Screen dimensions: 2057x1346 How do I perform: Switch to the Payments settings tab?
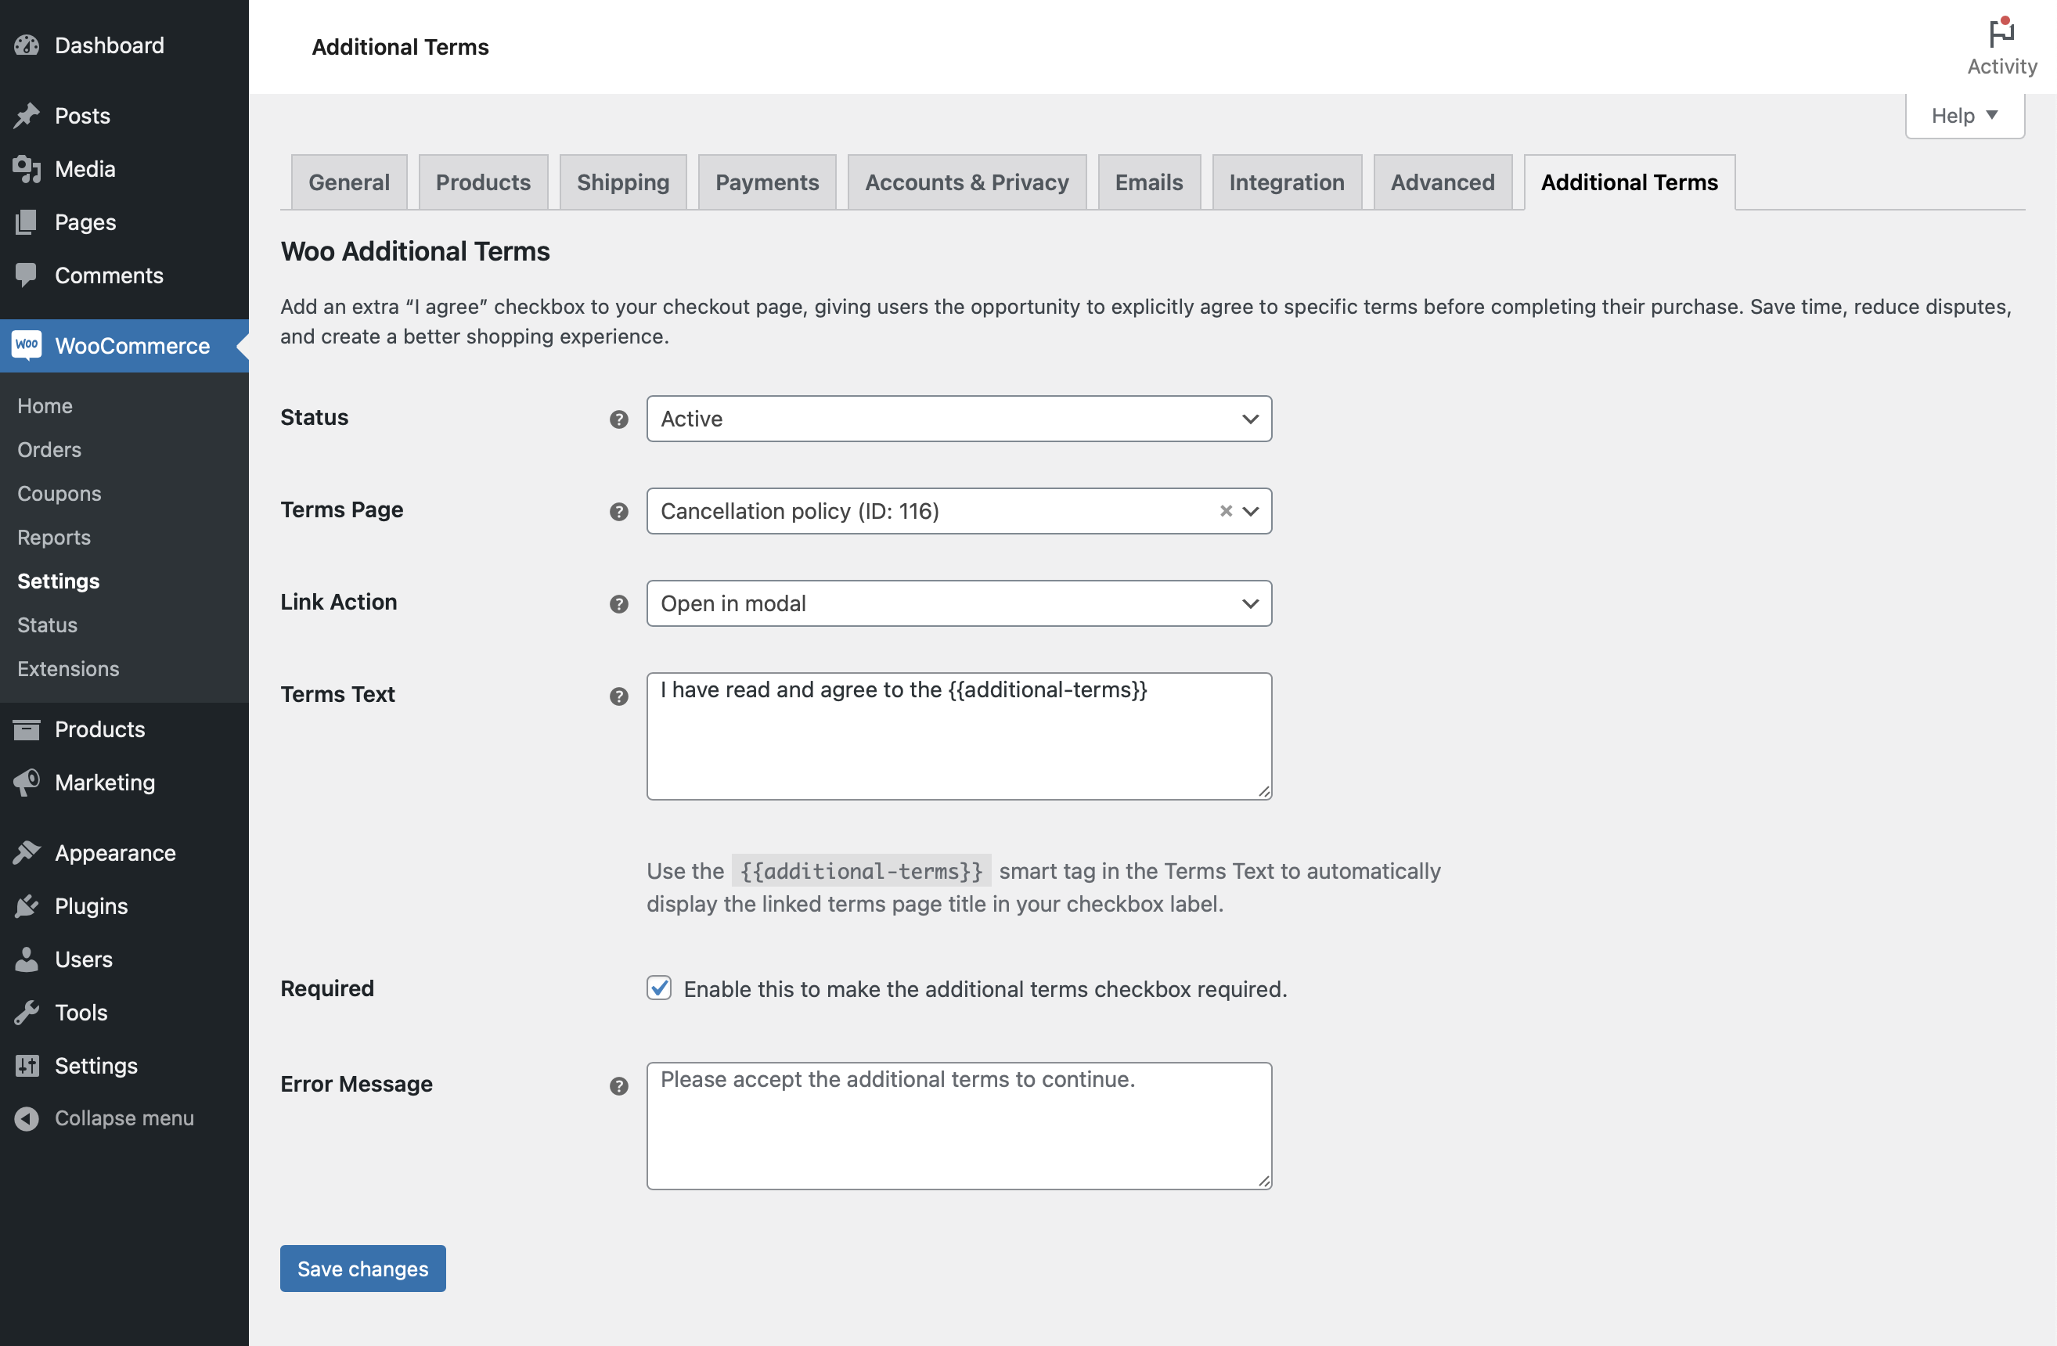766,180
